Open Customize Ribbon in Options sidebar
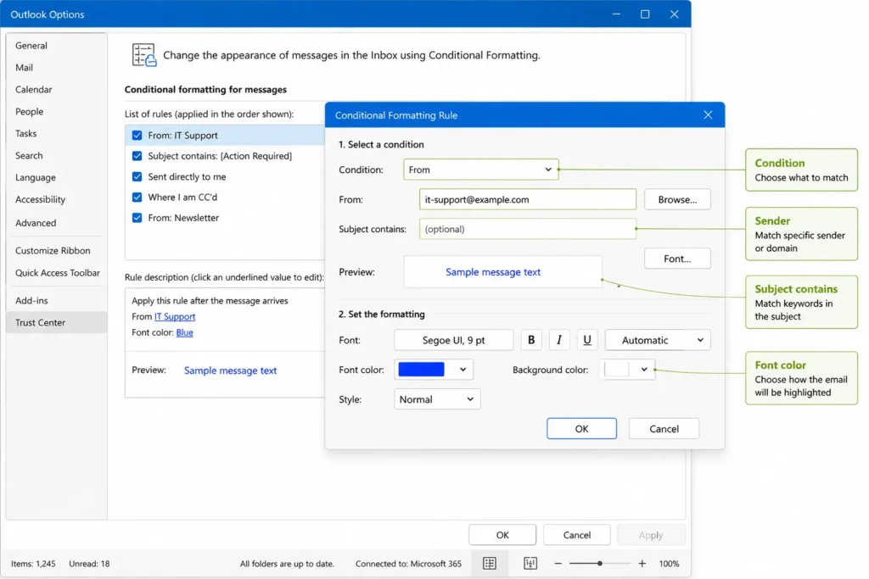The width and height of the screenshot is (869, 579). [56, 250]
